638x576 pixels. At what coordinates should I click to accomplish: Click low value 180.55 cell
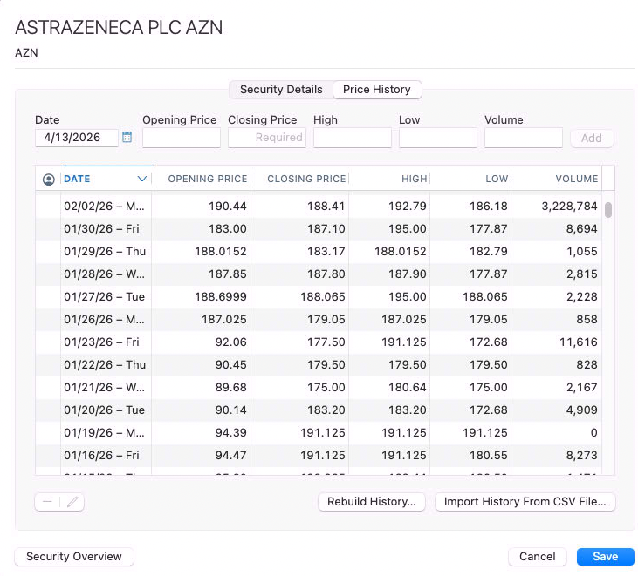click(488, 456)
